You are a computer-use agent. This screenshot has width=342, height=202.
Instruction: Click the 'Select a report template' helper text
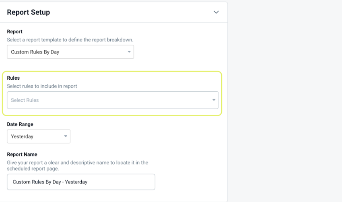click(70, 40)
